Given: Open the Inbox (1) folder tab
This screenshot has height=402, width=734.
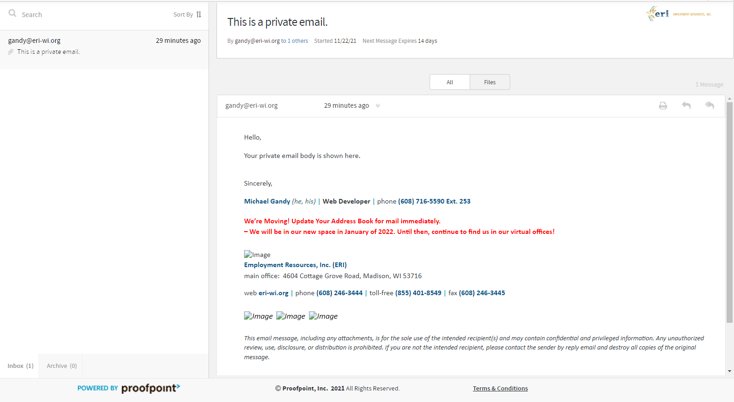Looking at the screenshot, I should coord(20,366).
